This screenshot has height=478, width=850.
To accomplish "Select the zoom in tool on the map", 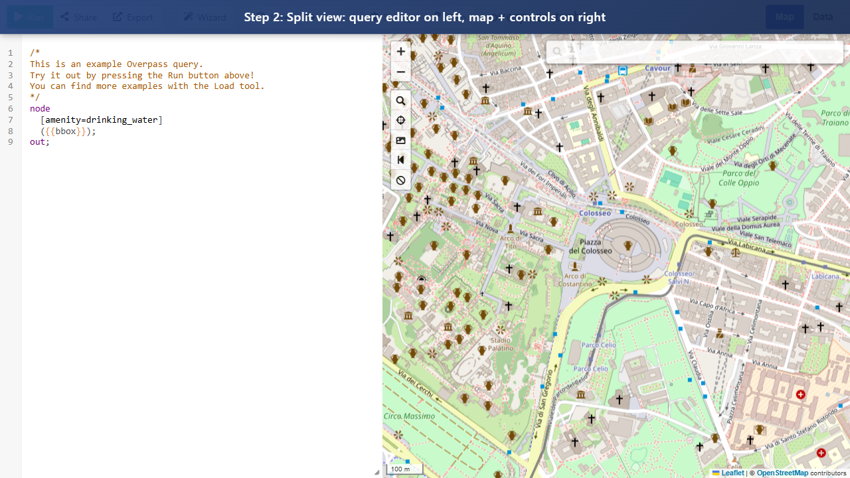I will 400,51.
